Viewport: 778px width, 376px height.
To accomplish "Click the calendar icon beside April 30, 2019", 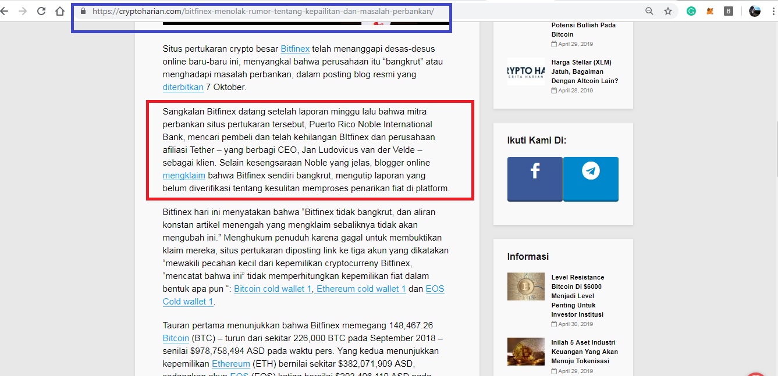I will coord(554,324).
